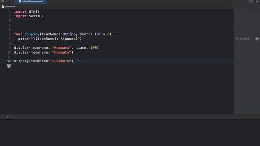The height and width of the screenshot is (146, 260).
Task: Click the 'import' keyword on line 1
Action: point(20,12)
